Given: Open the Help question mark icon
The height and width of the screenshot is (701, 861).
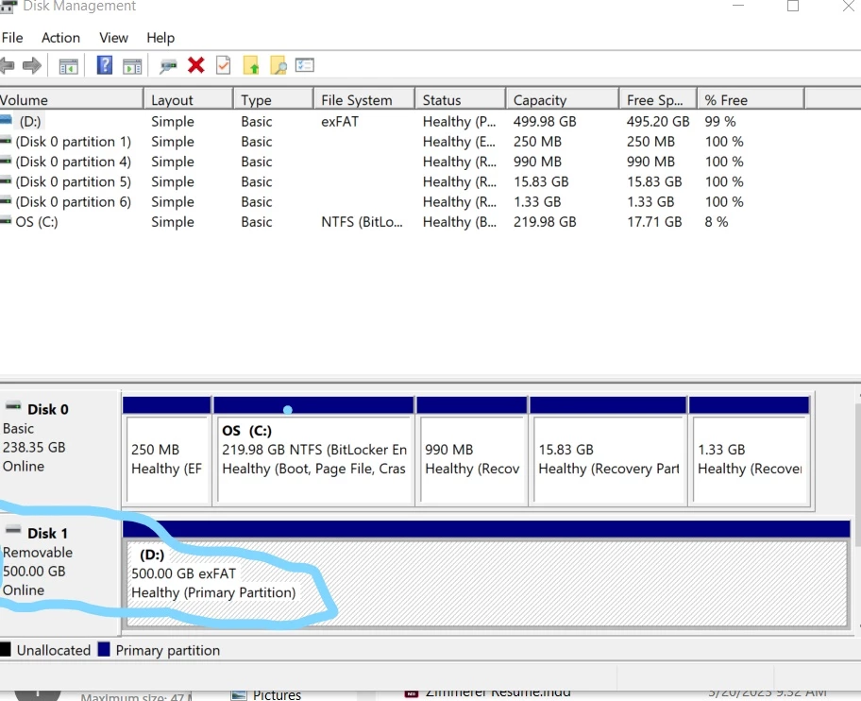Looking at the screenshot, I should pyautogui.click(x=105, y=65).
